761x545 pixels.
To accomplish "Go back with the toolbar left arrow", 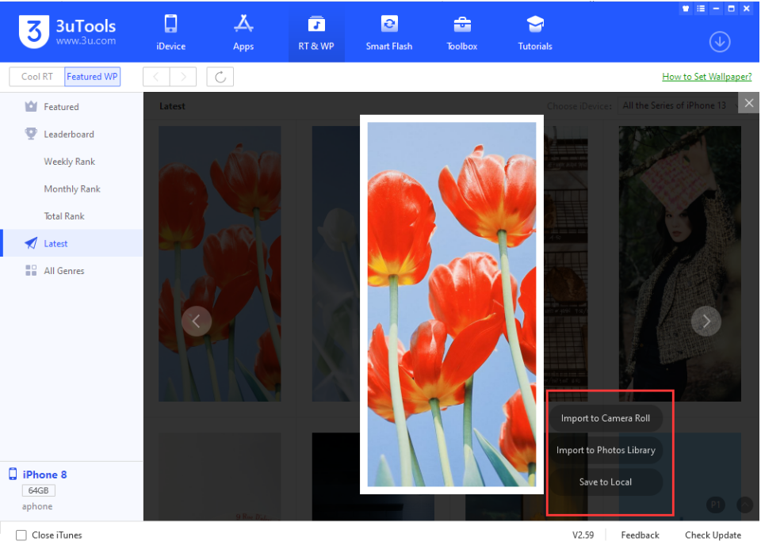I will click(156, 77).
